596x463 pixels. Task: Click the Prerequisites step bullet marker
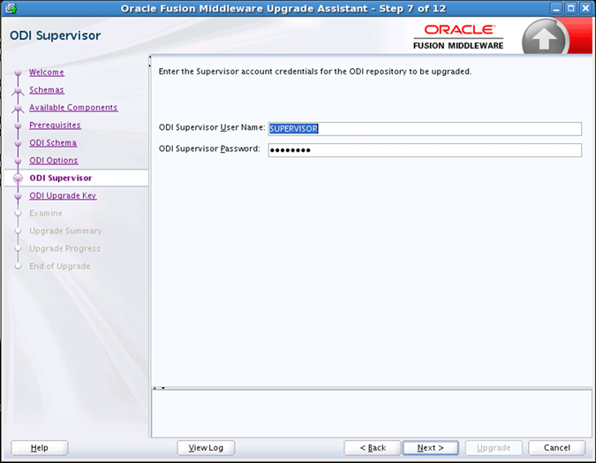click(18, 125)
